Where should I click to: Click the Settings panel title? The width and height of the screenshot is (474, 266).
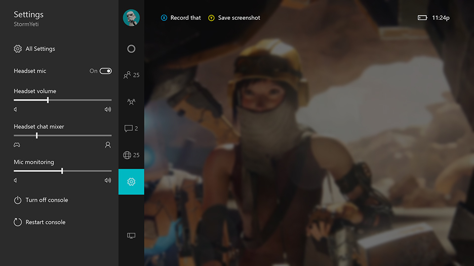point(29,14)
